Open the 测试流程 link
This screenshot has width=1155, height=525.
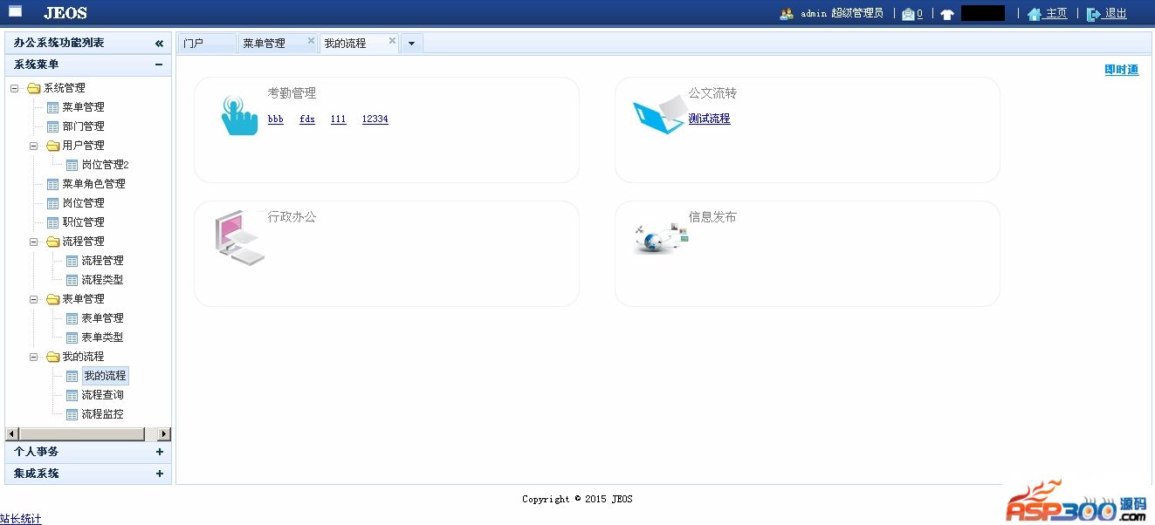point(709,119)
